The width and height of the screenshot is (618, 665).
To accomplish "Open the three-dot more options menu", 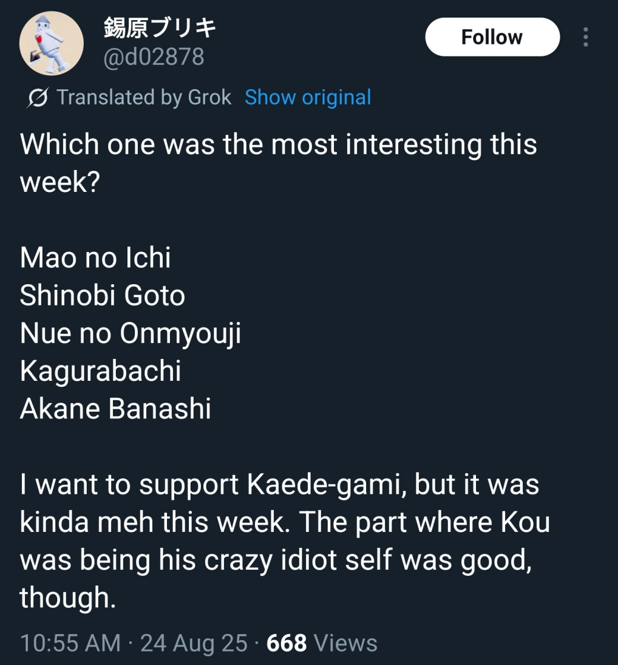I will (x=585, y=37).
